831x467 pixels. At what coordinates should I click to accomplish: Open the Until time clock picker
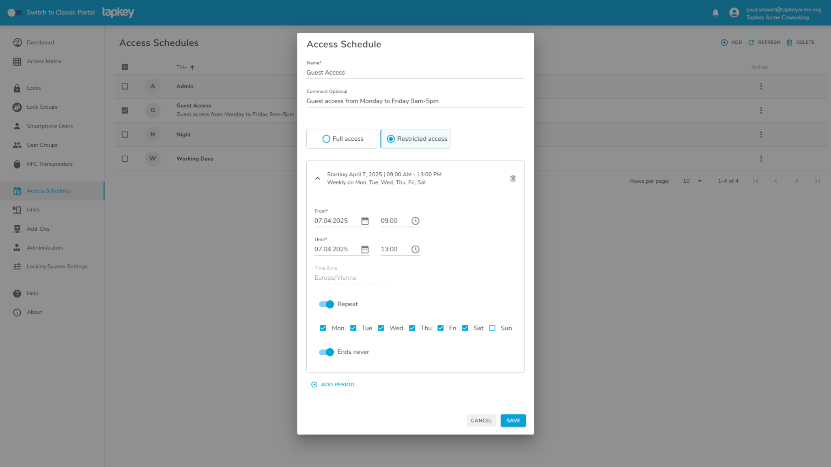click(x=415, y=250)
